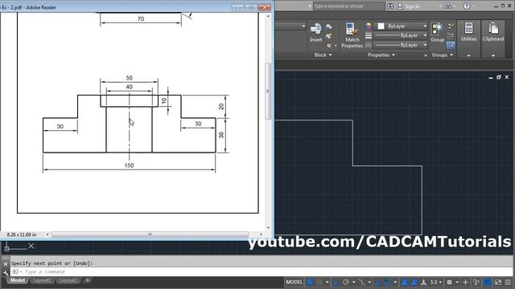Click Adobe Reader horizontal scroll left arrow
515x289 pixels.
(x=47, y=234)
